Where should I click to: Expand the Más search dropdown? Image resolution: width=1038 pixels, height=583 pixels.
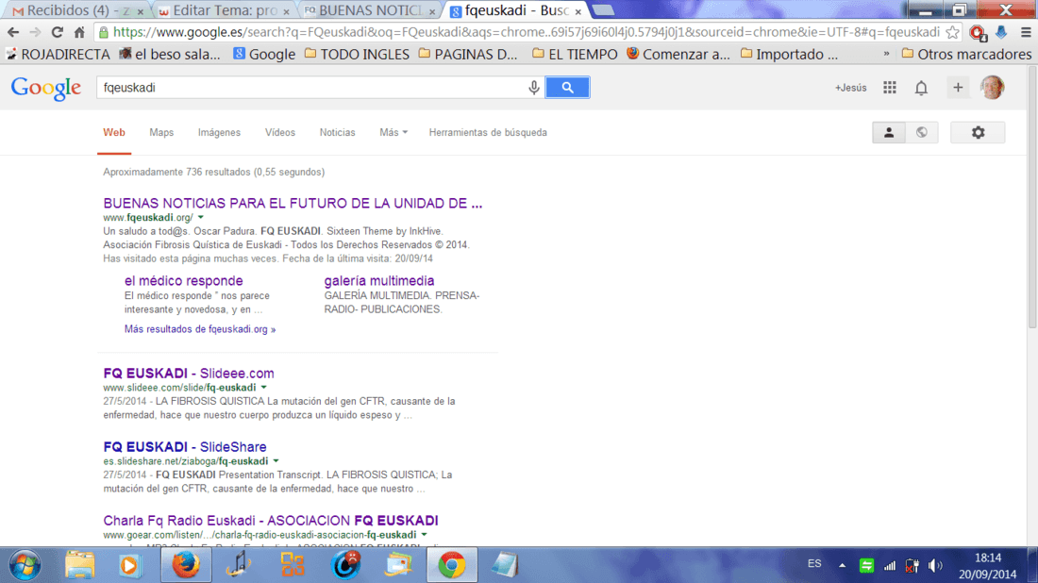pyautogui.click(x=393, y=132)
